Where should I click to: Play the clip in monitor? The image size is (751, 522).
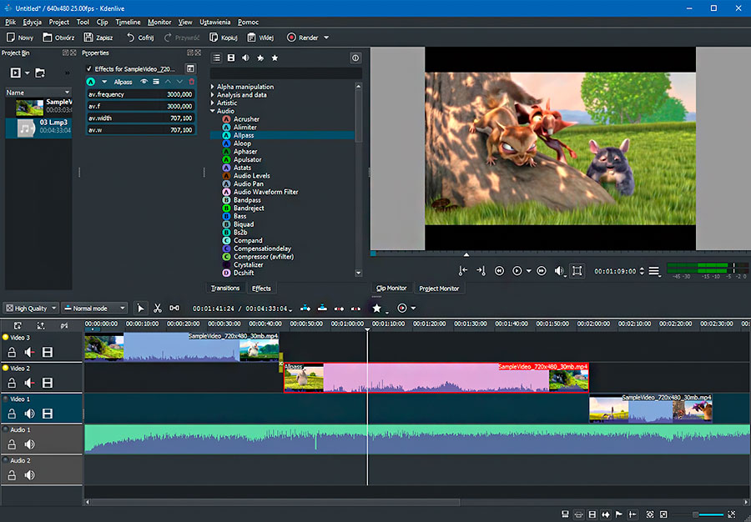(517, 271)
